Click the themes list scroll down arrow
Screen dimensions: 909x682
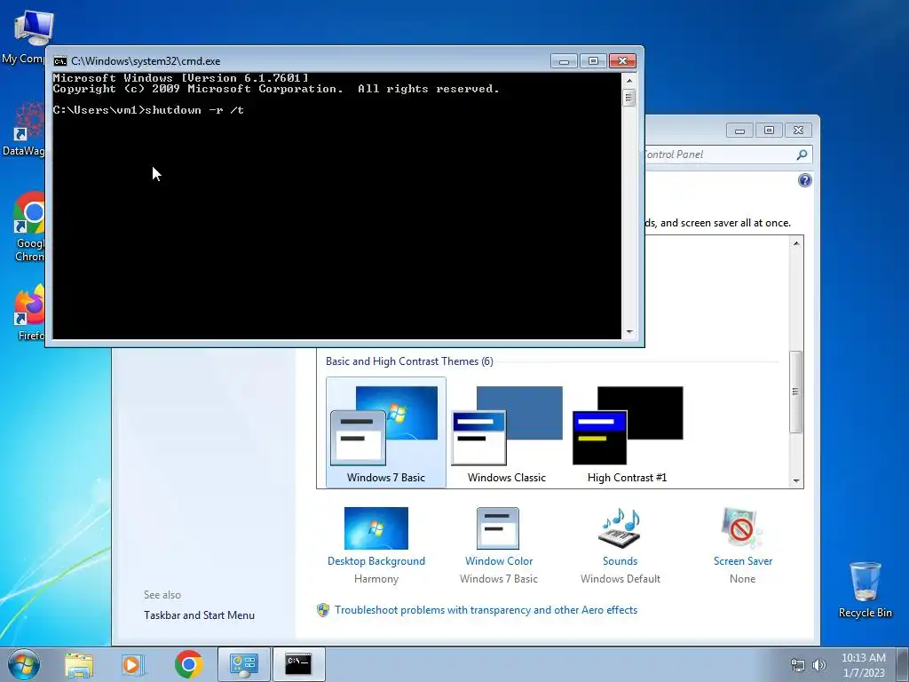796,480
